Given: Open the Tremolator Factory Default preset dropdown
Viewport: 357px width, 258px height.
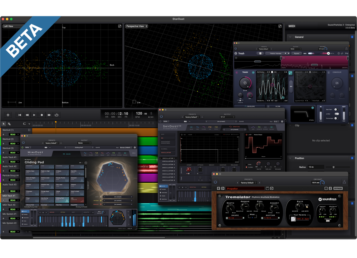Looking at the screenshot, I should [248, 183].
